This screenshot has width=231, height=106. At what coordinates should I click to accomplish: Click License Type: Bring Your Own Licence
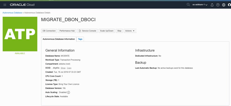[62, 84]
